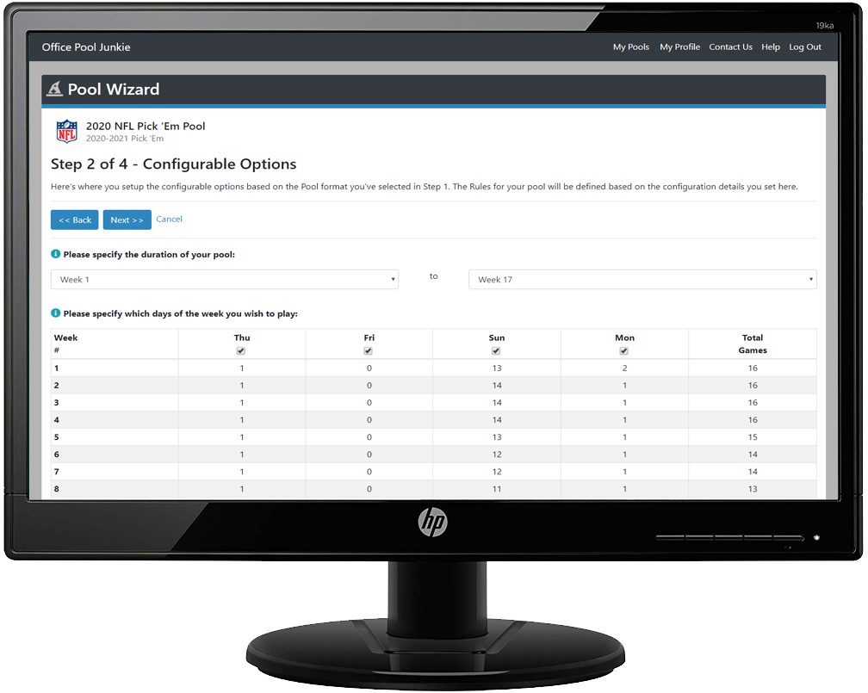
Task: Click the Next >> button
Action: [x=127, y=220]
